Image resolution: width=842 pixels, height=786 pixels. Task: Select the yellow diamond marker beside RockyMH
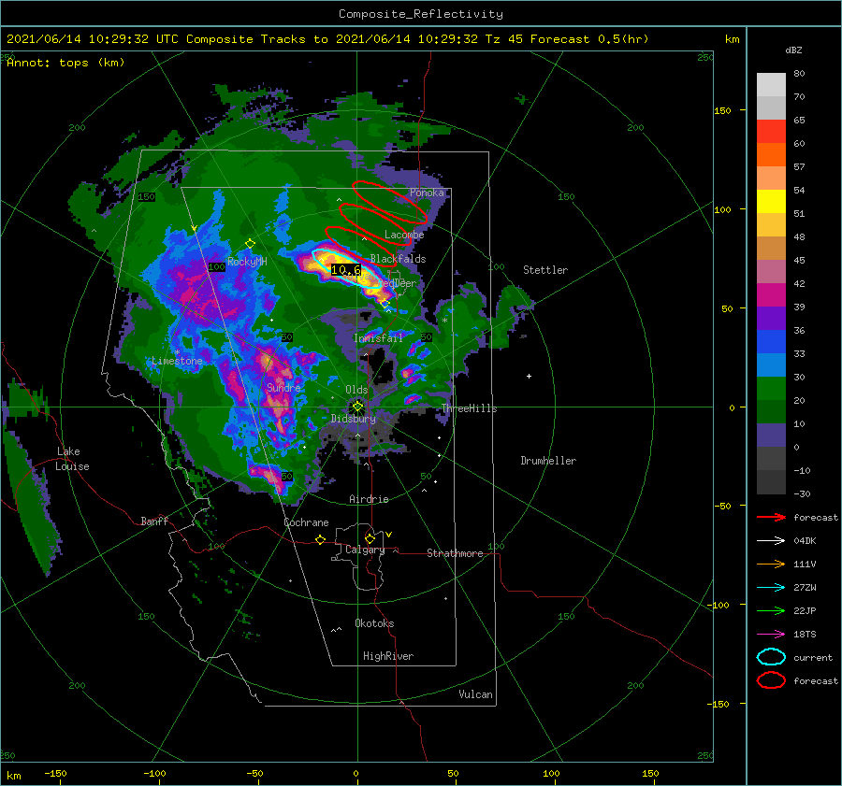pos(250,244)
